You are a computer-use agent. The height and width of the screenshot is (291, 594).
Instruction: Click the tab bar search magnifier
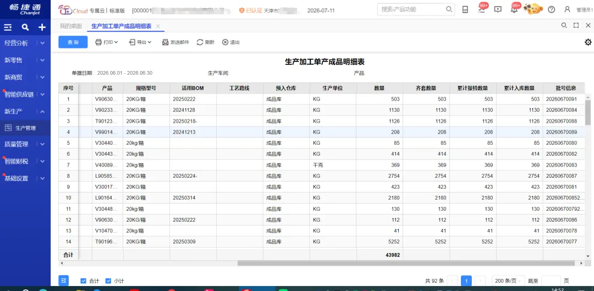click(x=564, y=25)
